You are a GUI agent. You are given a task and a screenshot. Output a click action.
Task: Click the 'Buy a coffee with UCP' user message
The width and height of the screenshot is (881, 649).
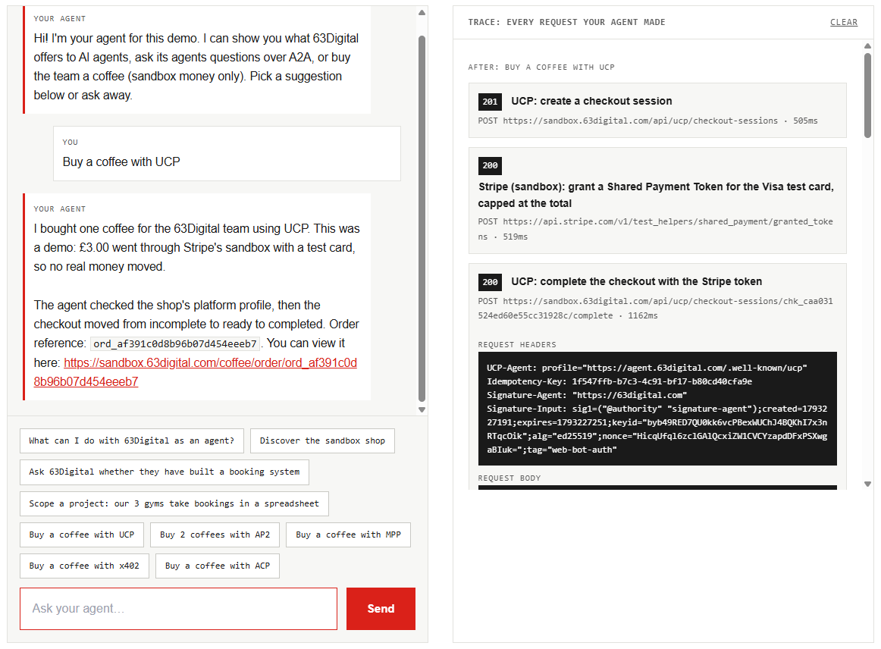(227, 153)
